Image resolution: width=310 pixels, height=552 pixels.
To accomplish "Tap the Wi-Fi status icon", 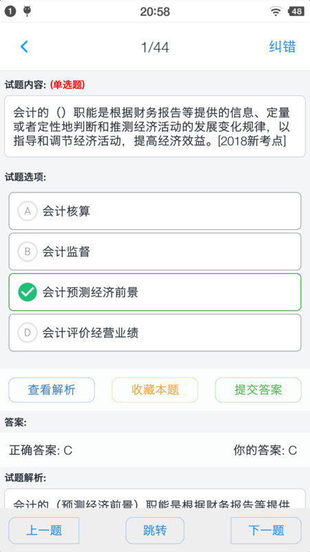I will (x=276, y=12).
